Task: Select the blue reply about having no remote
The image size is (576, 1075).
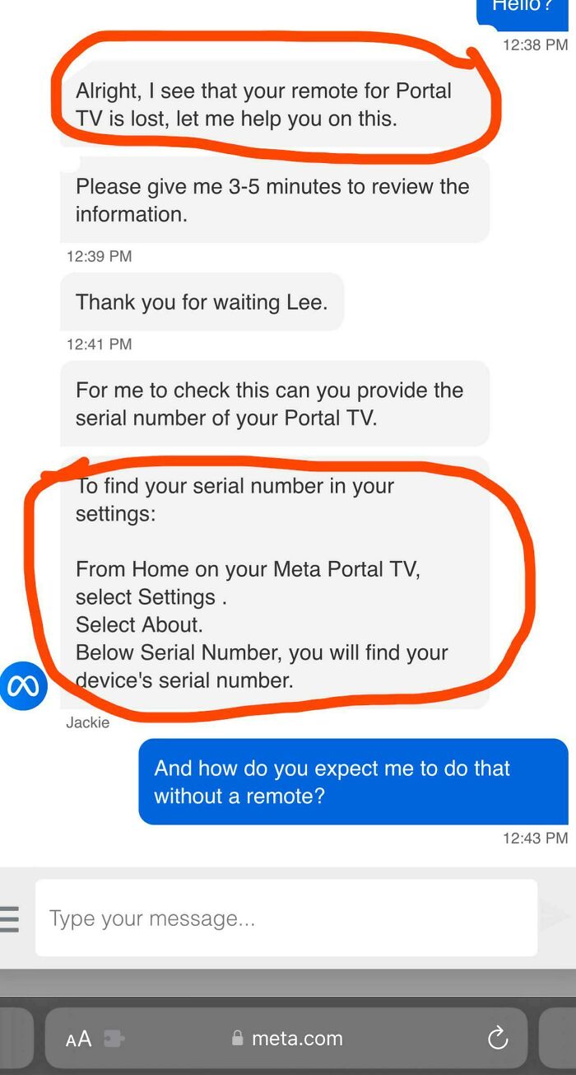Action: pos(354,780)
